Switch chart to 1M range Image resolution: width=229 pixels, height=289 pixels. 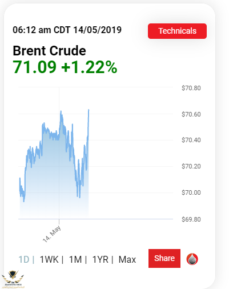(75, 259)
